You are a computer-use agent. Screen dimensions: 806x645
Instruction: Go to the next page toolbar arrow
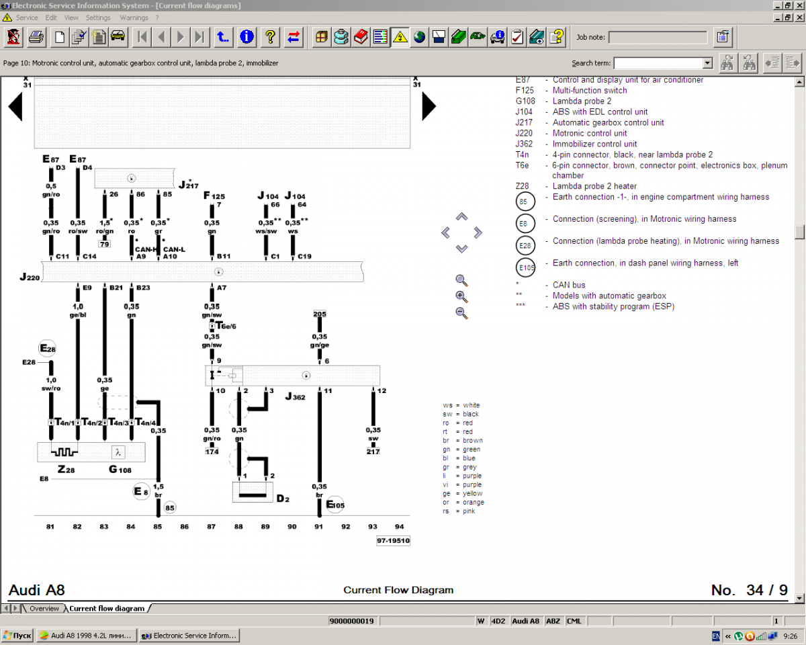(180, 36)
